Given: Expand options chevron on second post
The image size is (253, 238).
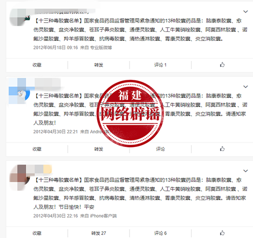Looking at the screenshot, I should pos(245,87).
